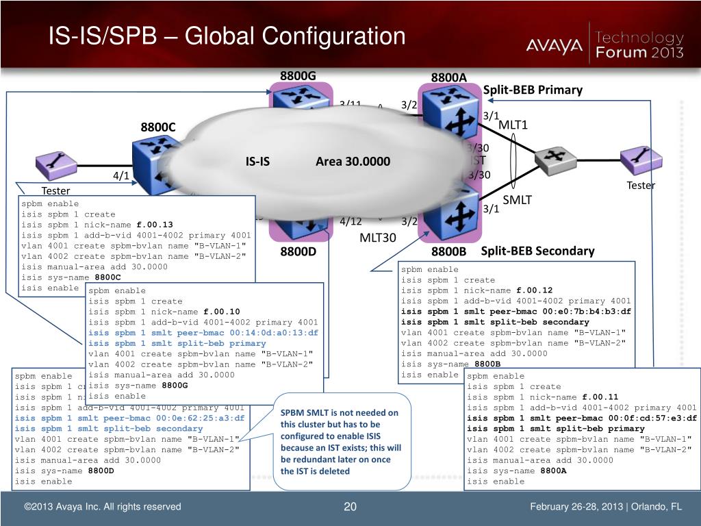Click the partly hidden 8800D switch icon

click(301, 229)
